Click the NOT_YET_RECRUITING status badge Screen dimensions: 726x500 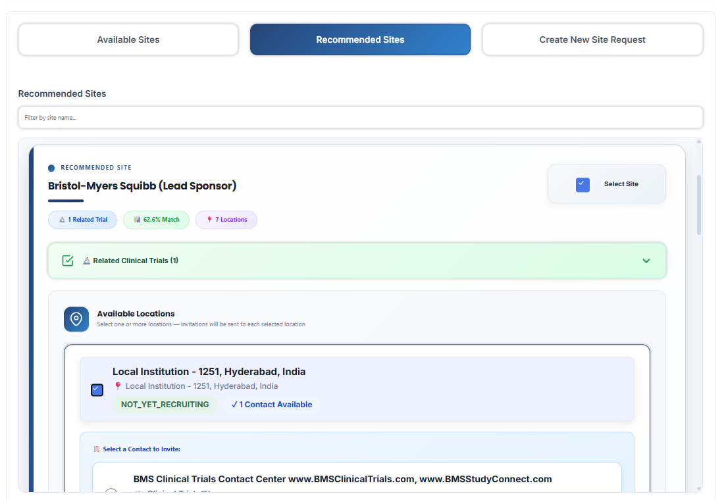pyautogui.click(x=165, y=404)
